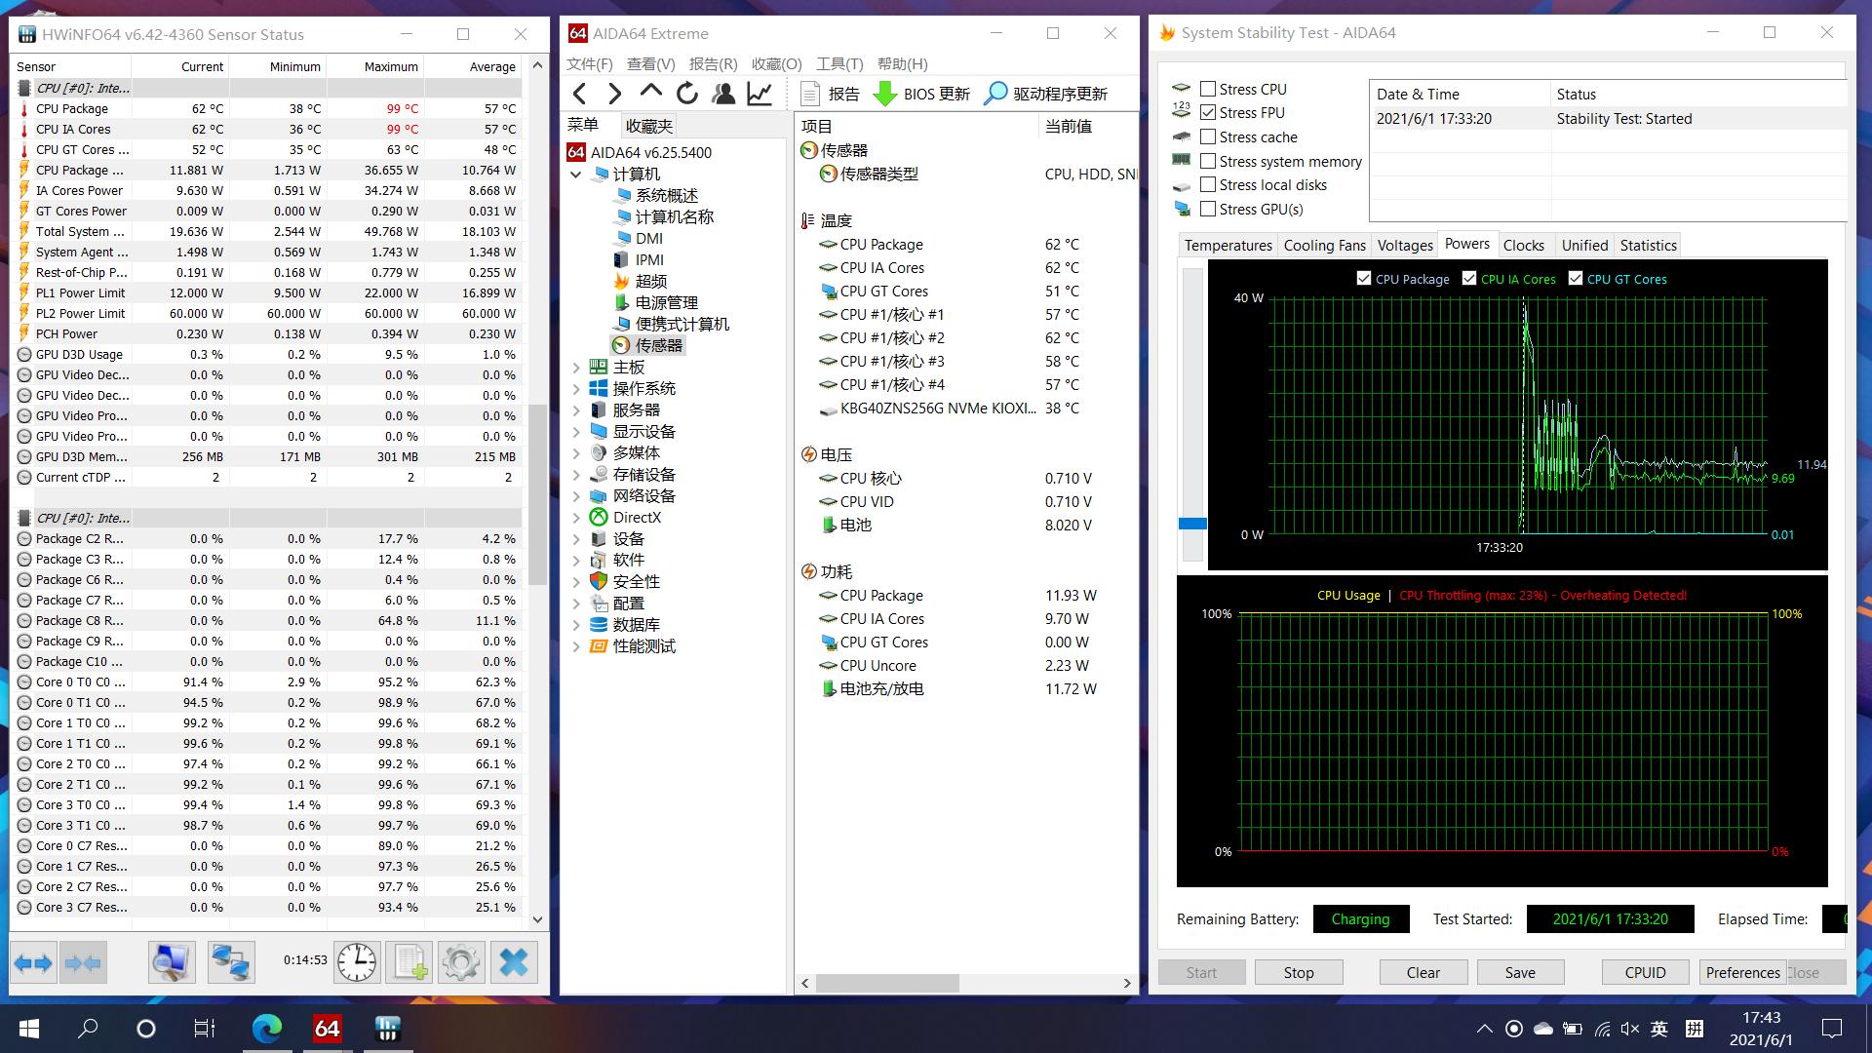Expand the 性能测试 tree node
1872x1053 pixels.
tap(576, 646)
